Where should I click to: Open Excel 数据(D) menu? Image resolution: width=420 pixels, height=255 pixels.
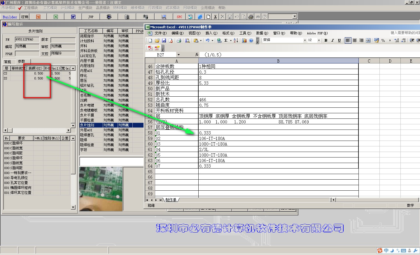[262, 33]
